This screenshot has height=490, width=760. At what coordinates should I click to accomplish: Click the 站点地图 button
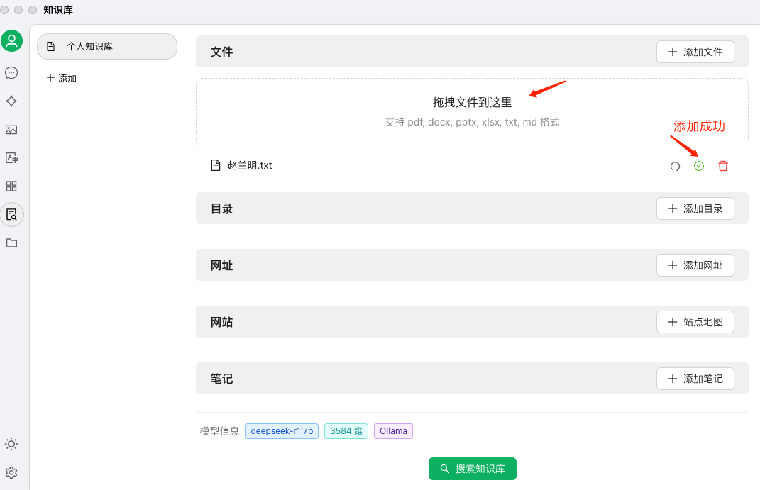[x=695, y=322]
